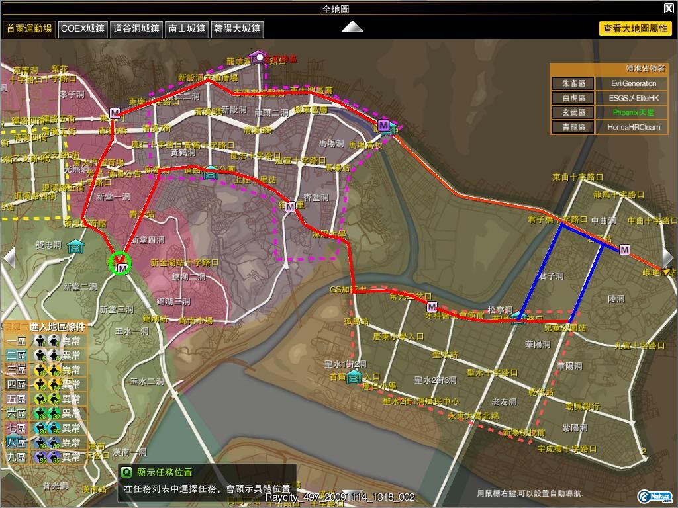Open the COEX城鎮 tab
Image resolution: width=678 pixels, height=508 pixels.
83,29
